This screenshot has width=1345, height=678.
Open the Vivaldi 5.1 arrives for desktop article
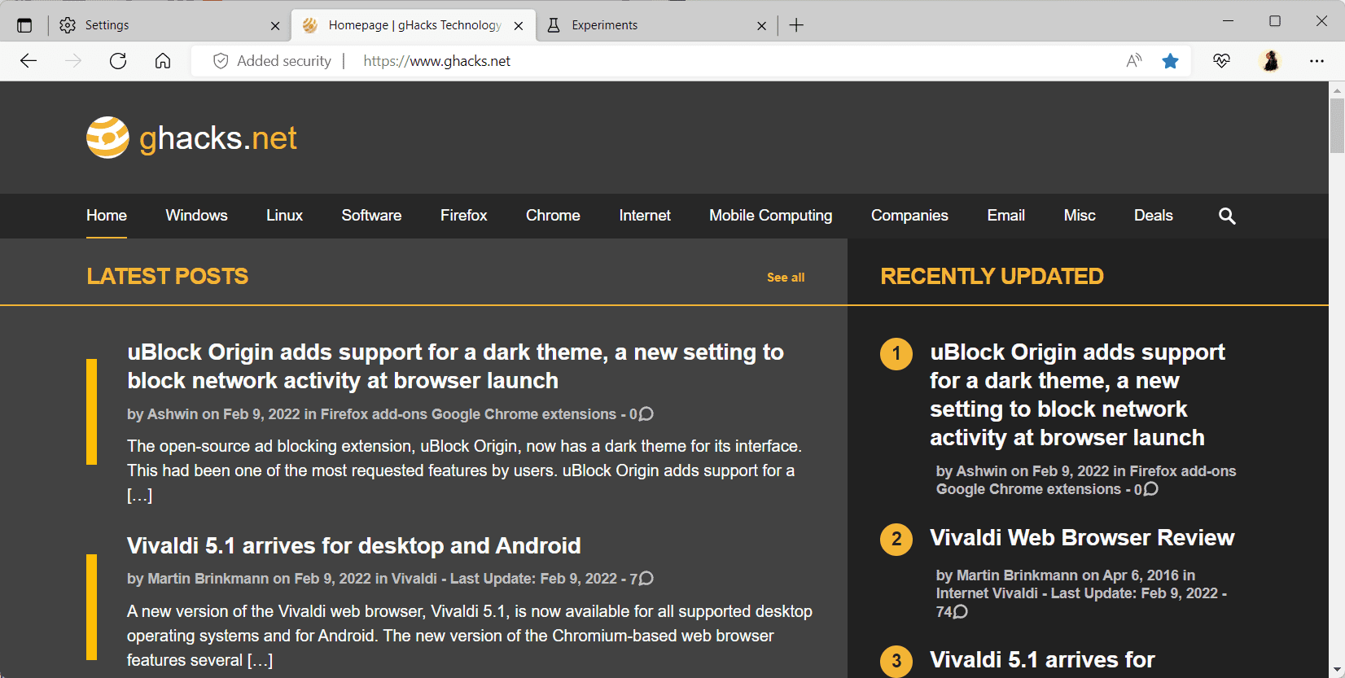click(x=353, y=545)
